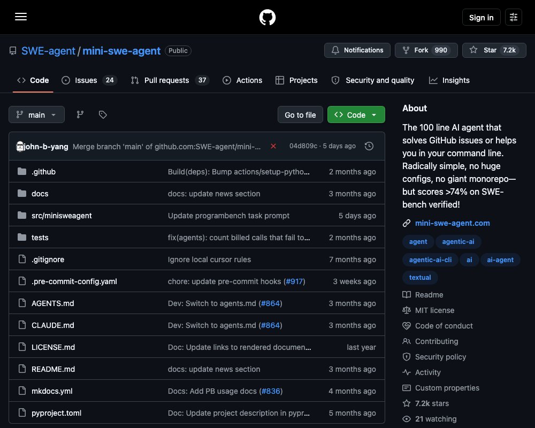Select the agent topic tag
Viewport: 535px width, 428px height.
pos(418,242)
